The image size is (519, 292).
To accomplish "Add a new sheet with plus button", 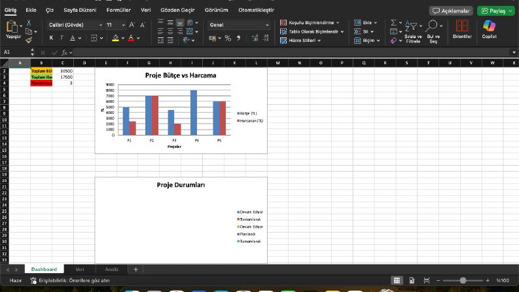I will [135, 270].
